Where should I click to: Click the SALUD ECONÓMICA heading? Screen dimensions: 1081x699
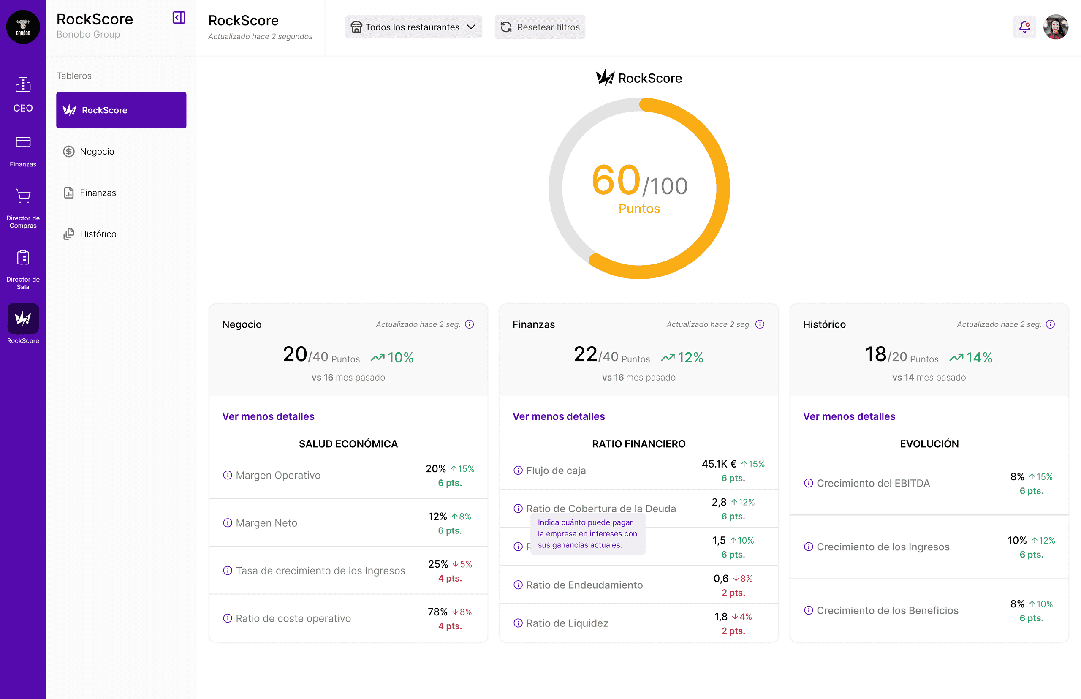coord(348,443)
